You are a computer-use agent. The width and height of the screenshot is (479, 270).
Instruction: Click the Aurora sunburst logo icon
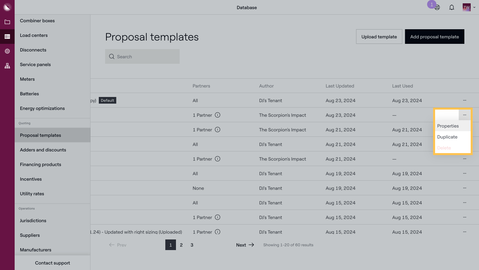(x=7, y=7)
